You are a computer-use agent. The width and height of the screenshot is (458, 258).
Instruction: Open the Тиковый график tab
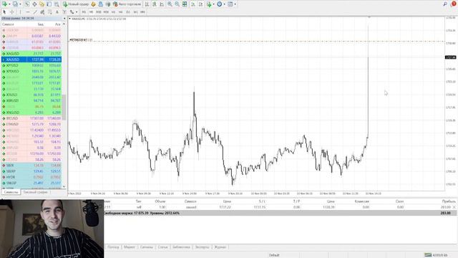point(35,192)
